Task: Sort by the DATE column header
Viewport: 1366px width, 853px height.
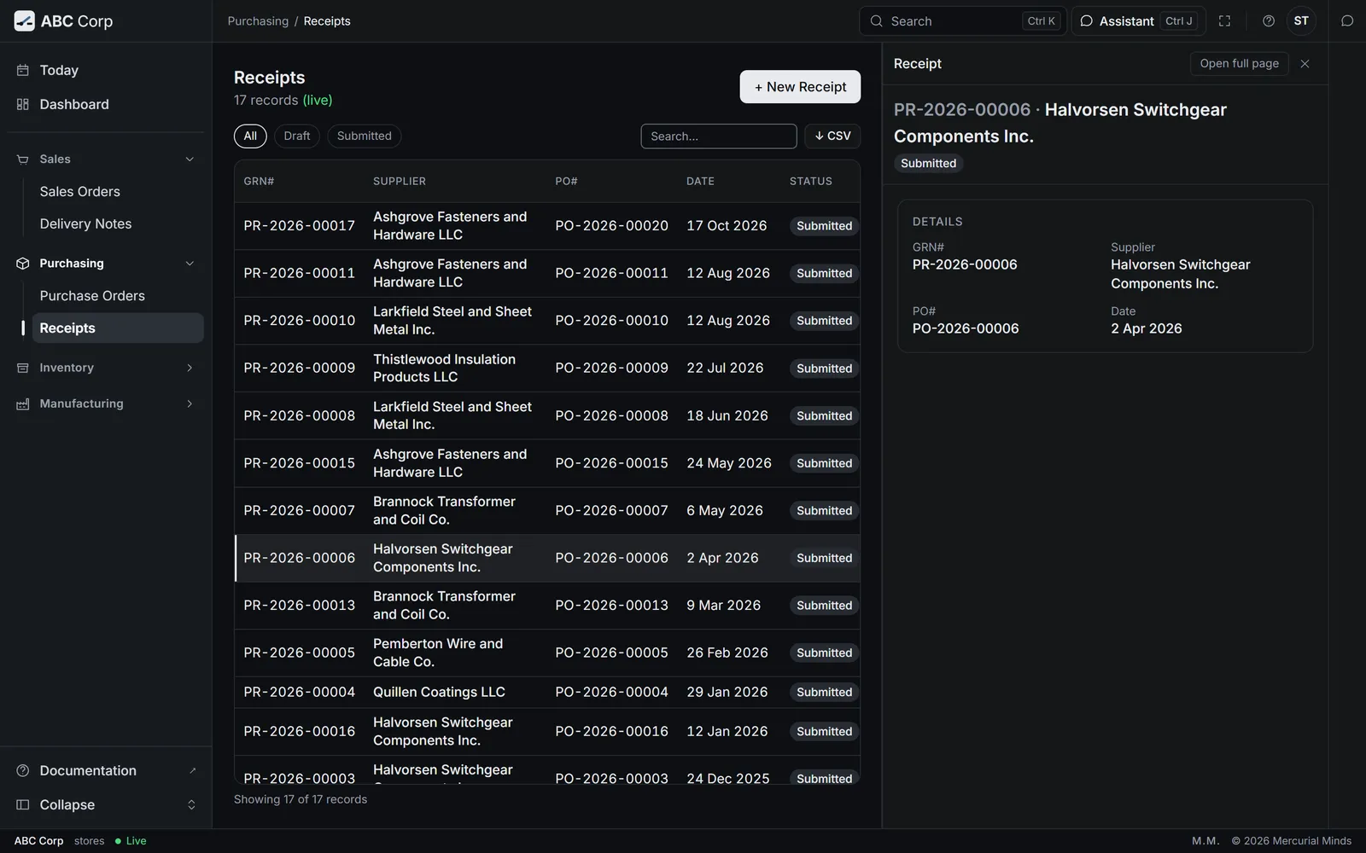Action: (700, 181)
